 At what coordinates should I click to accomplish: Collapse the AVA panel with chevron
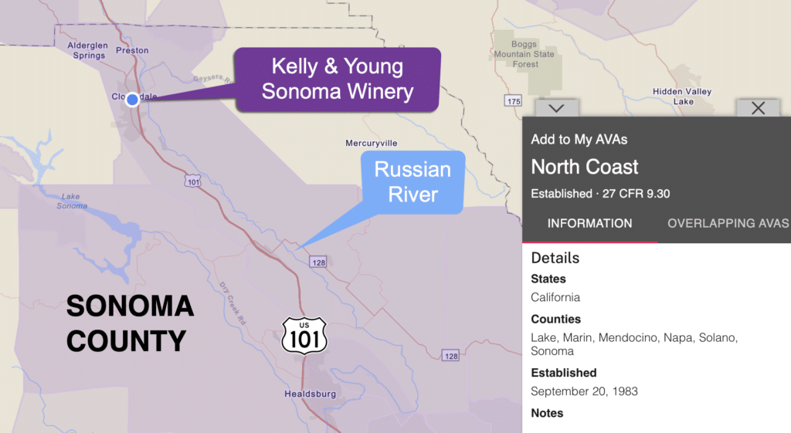(x=556, y=108)
